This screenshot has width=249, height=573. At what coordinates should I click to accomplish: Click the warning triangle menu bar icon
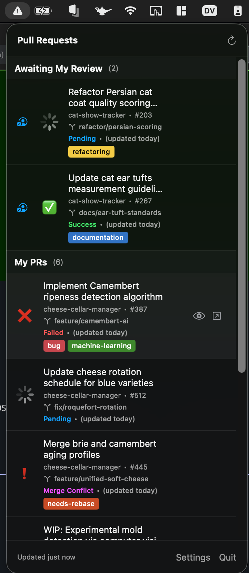click(x=18, y=11)
